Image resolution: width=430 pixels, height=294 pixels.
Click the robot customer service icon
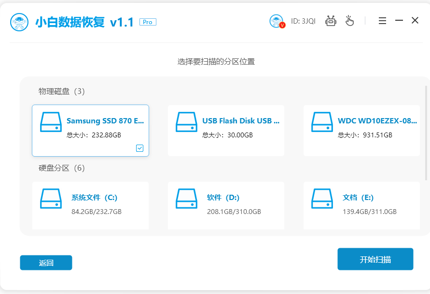point(331,21)
